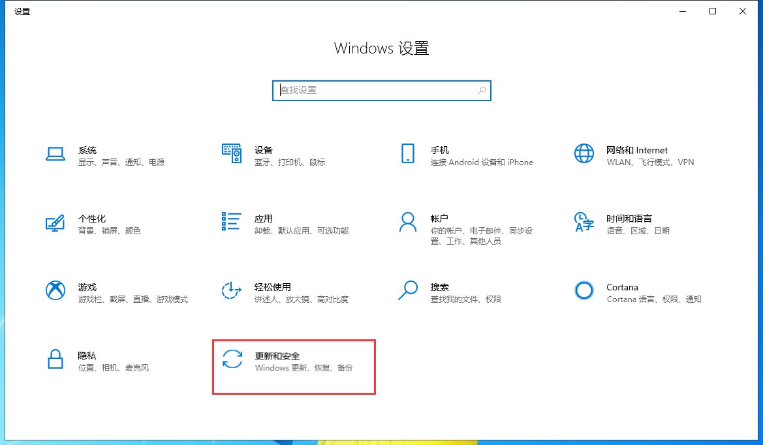Open the 轻松使用 accessibility icon
763x445 pixels.
[232, 290]
